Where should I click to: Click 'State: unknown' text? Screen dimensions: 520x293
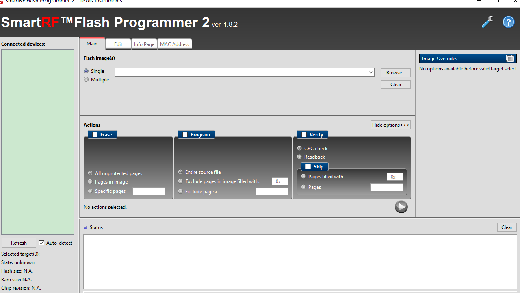18,262
